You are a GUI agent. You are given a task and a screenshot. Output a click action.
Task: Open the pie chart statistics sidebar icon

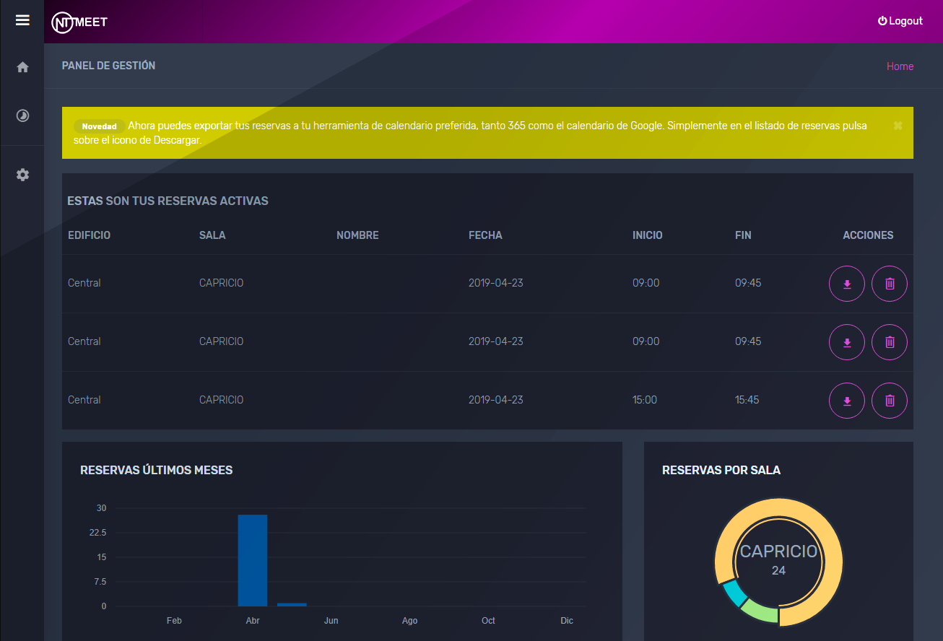22,115
